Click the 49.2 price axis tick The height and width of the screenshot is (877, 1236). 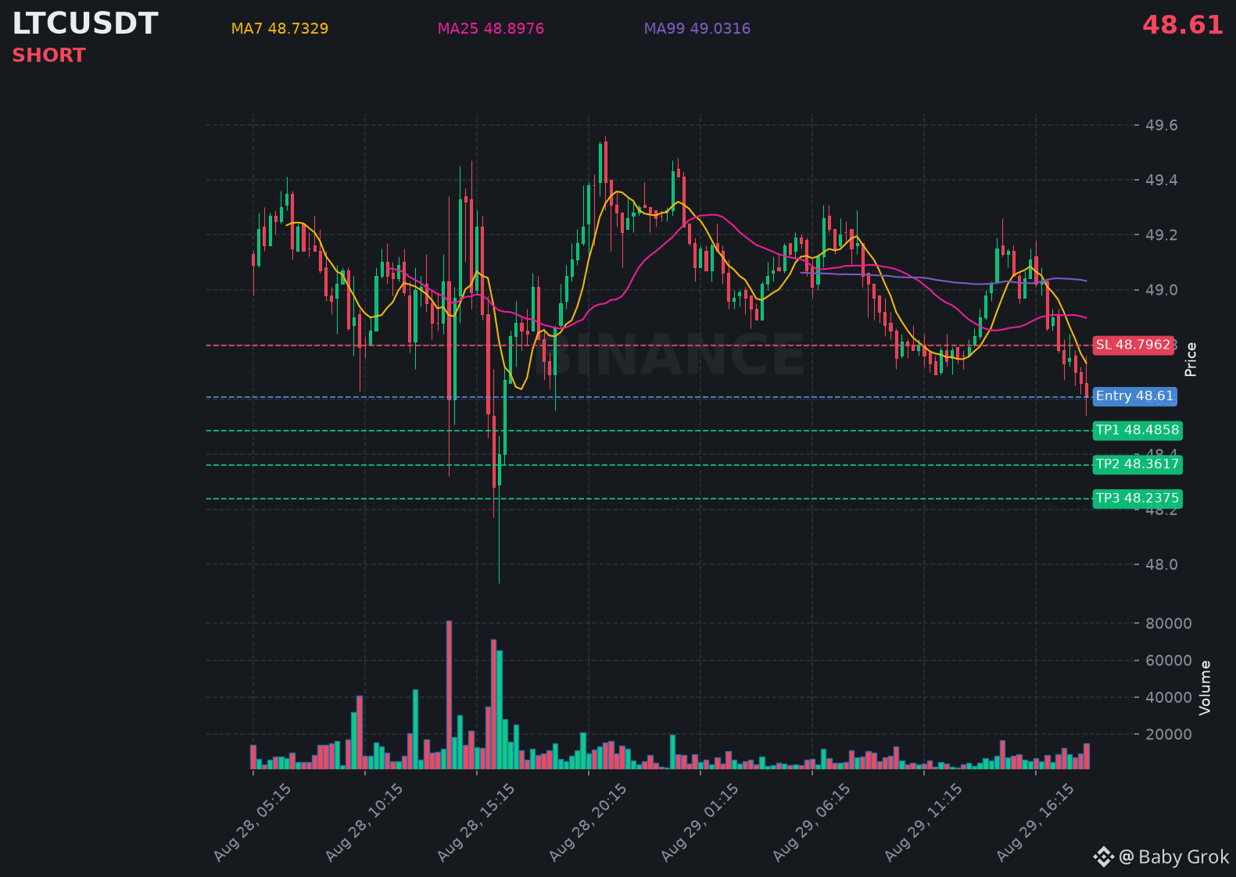(x=1162, y=235)
